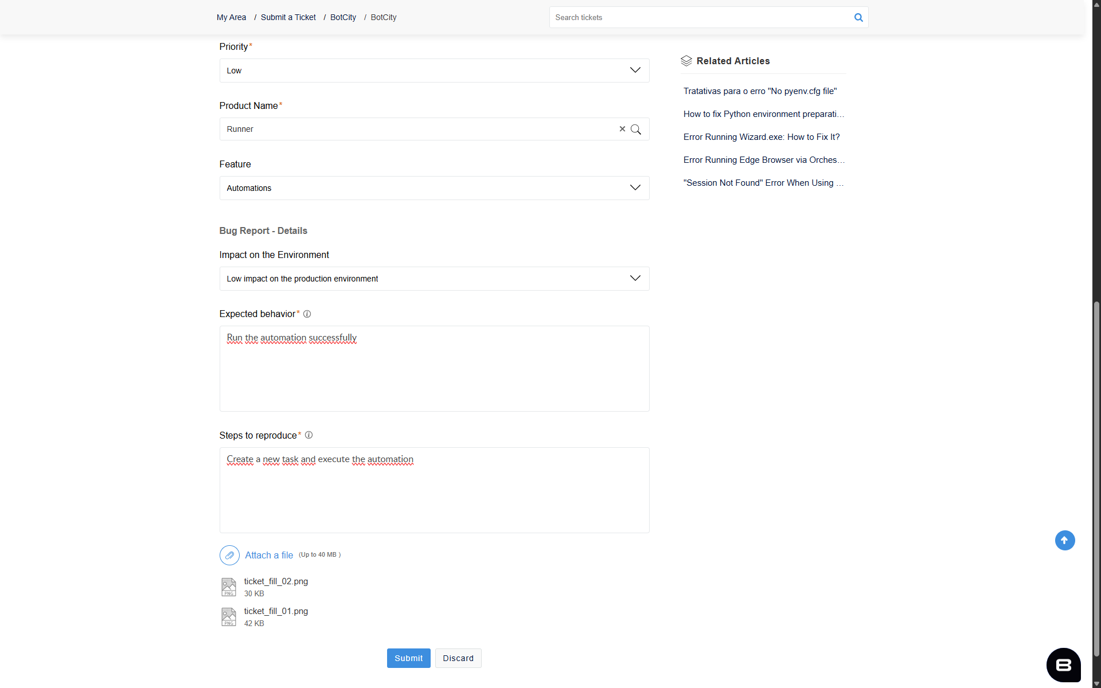
Task: Open Error Running Edge Browser article
Action: 764,160
